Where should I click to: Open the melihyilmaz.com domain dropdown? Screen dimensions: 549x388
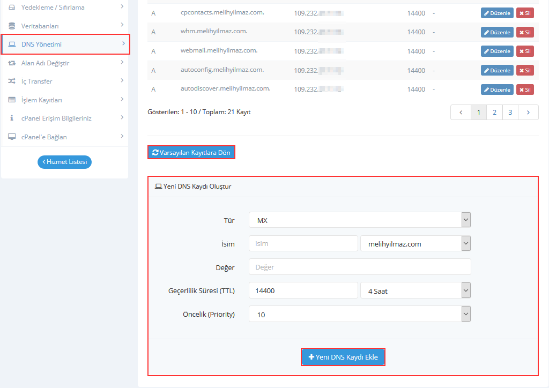coord(416,244)
